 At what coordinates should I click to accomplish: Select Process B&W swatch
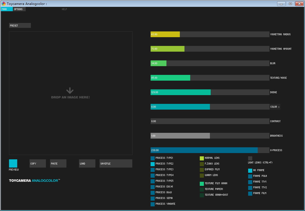pos(153,193)
